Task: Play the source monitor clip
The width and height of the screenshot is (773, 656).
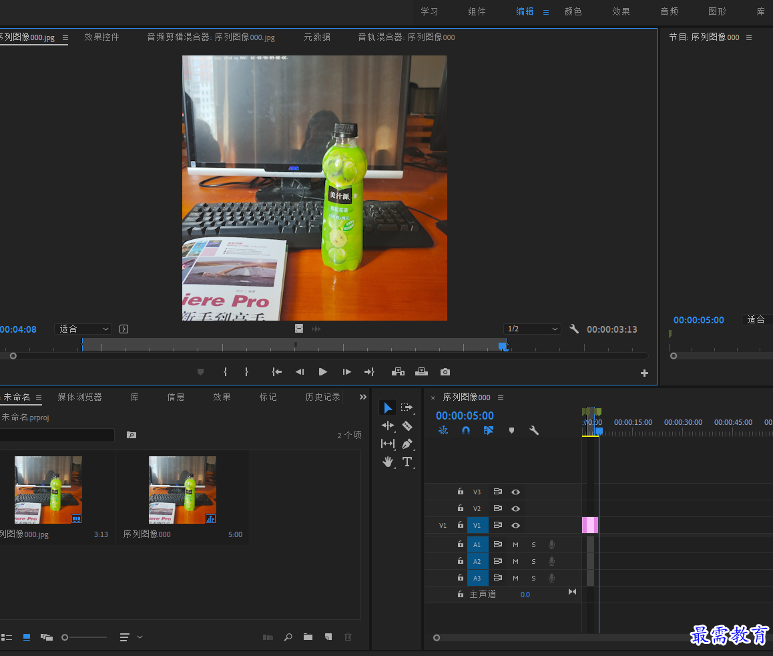Action: (323, 372)
